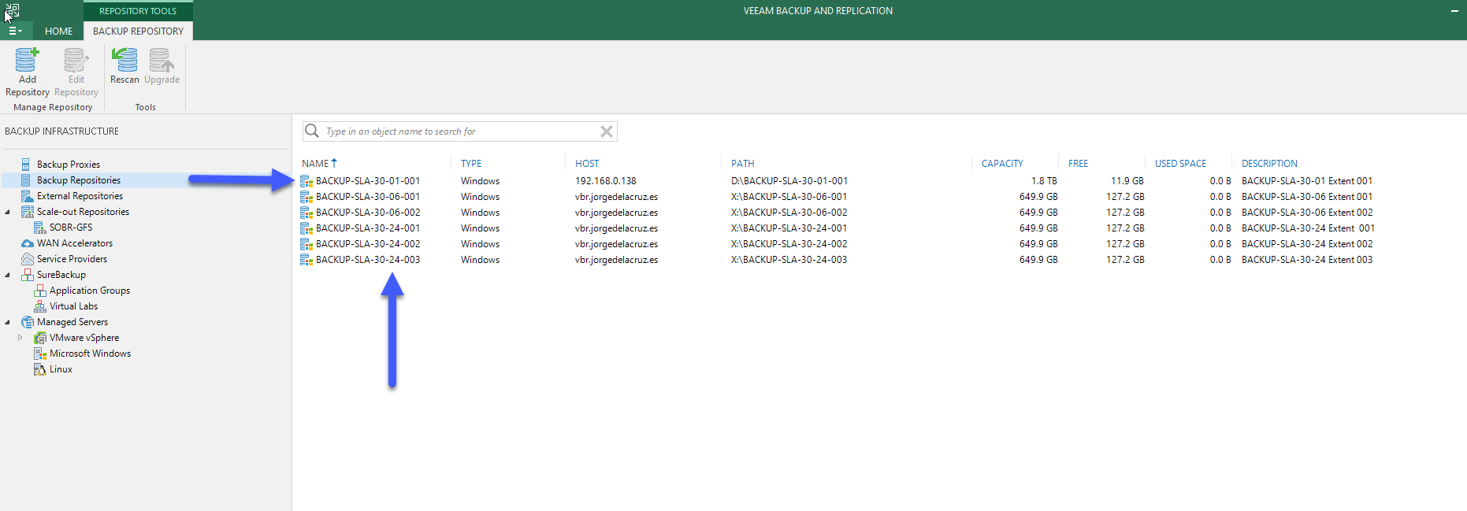
Task: Open Scale-out Repositories node
Action: tap(83, 212)
